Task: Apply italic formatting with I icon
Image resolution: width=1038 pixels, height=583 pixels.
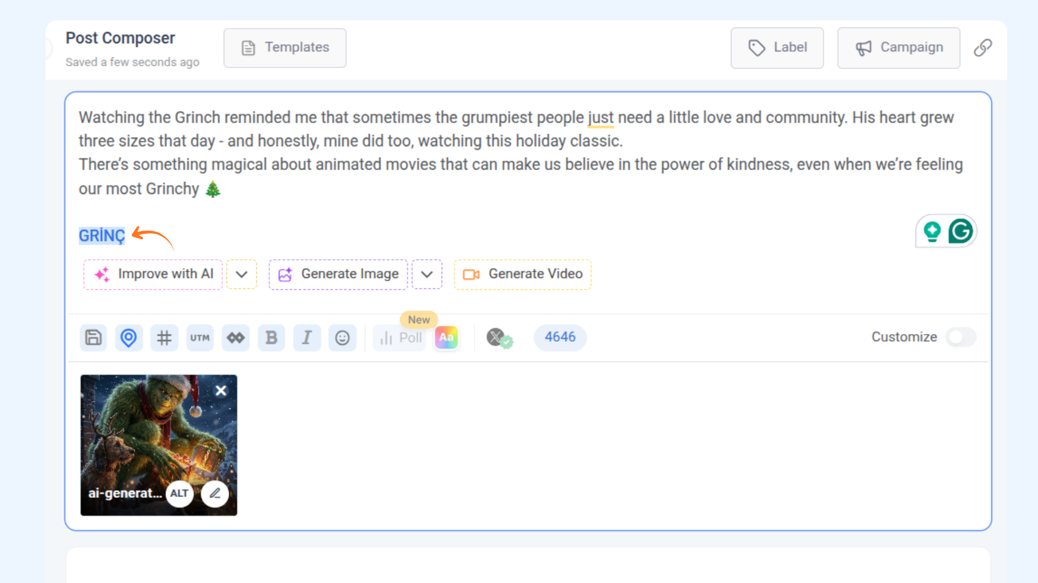Action: 307,338
